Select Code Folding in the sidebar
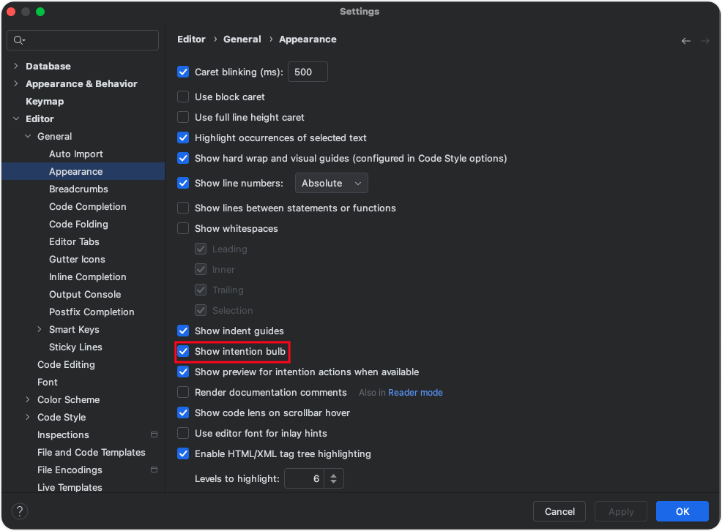Viewport: 722px width, 531px height. (x=79, y=224)
